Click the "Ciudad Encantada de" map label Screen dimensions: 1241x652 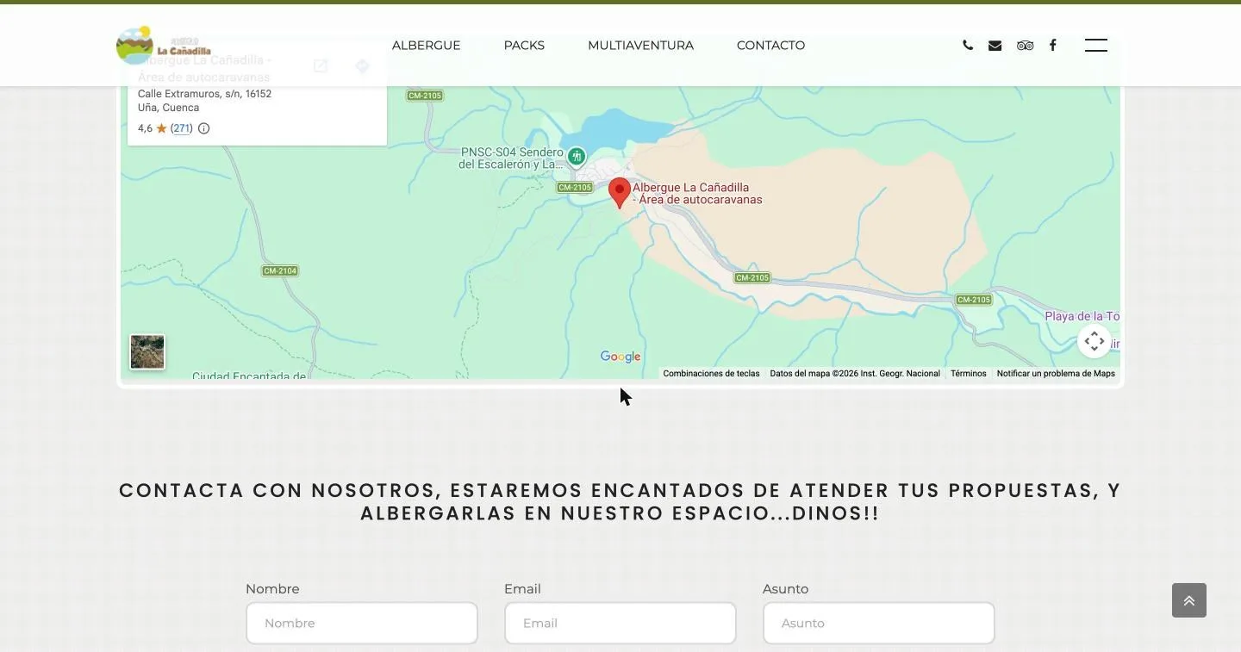click(x=249, y=376)
